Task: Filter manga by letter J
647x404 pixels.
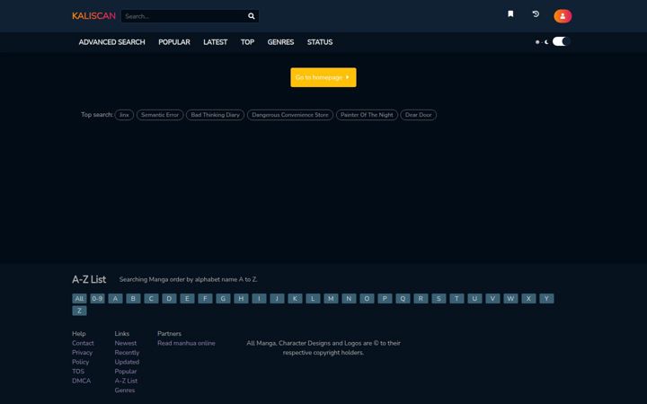Action: click(277, 298)
